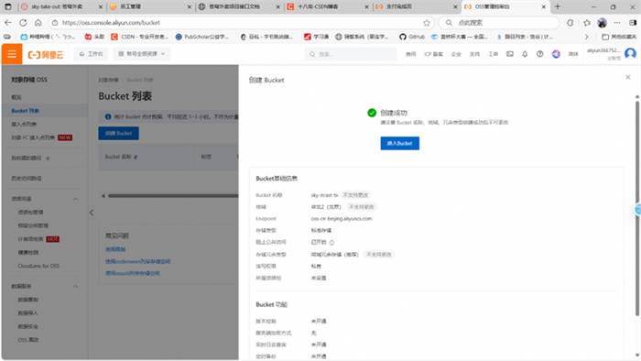Sort by Bucket 名称 column header

point(122,157)
